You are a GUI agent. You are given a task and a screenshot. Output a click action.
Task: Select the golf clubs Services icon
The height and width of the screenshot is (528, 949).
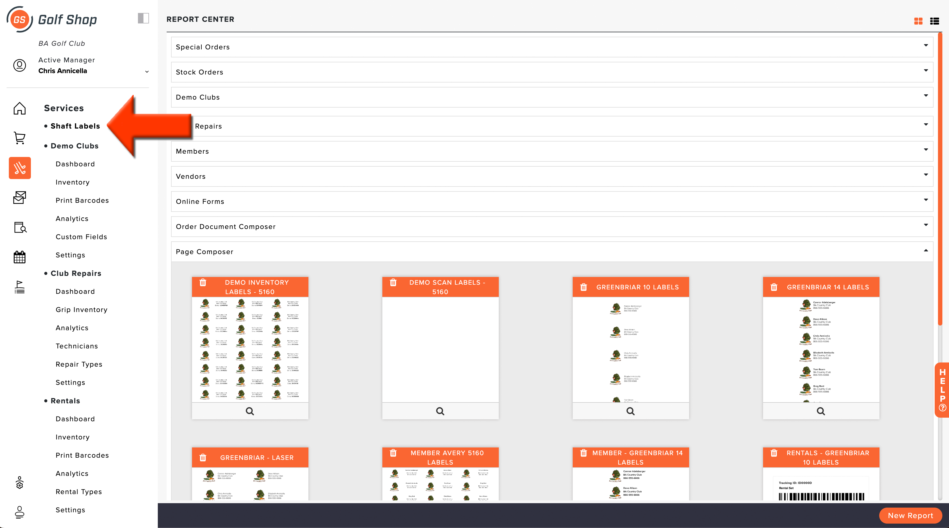tap(20, 168)
